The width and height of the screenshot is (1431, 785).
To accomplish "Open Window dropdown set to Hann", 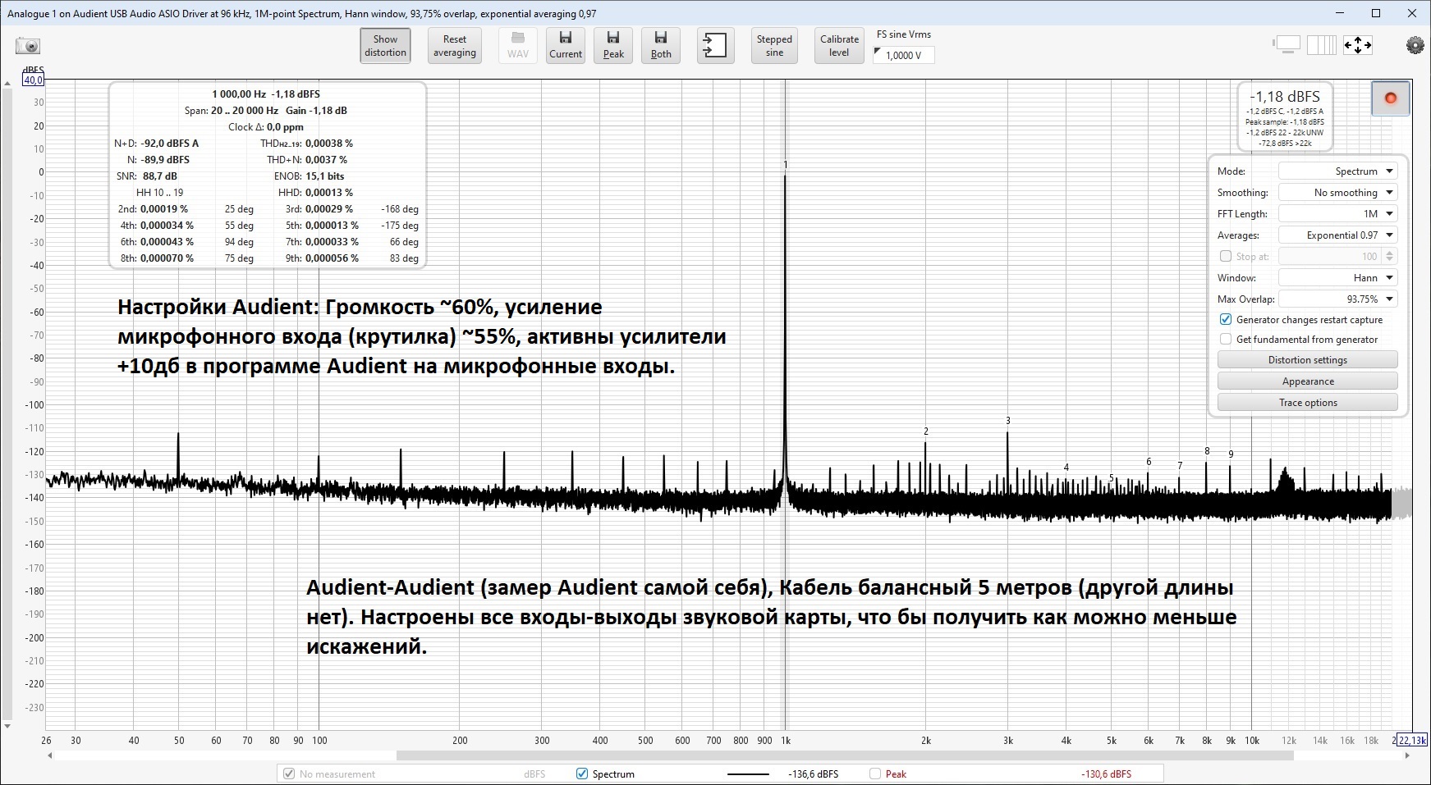I will 1337,278.
